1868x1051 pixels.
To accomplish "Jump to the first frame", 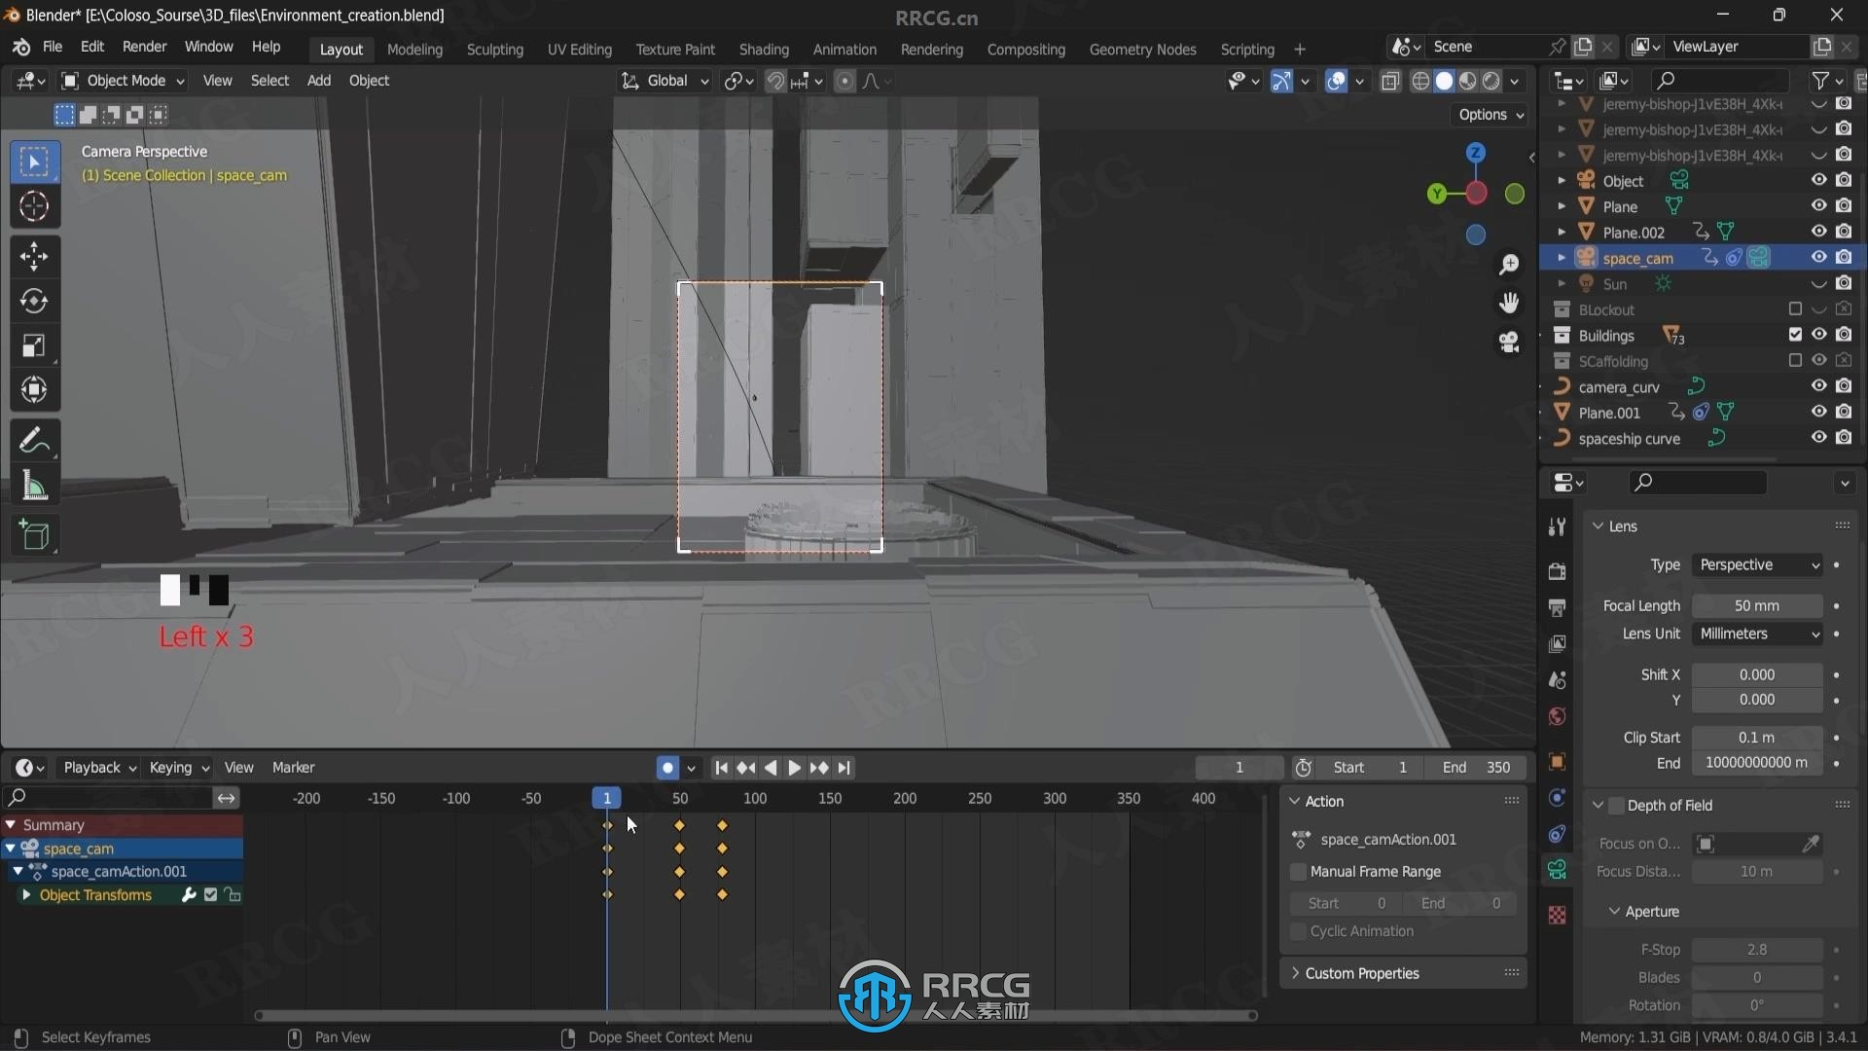I will click(721, 768).
